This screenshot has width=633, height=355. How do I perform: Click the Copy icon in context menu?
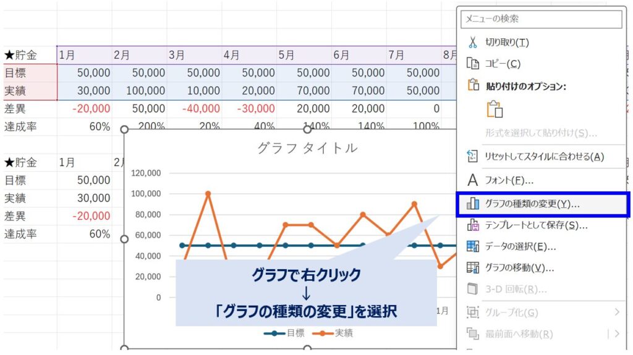[x=473, y=64]
